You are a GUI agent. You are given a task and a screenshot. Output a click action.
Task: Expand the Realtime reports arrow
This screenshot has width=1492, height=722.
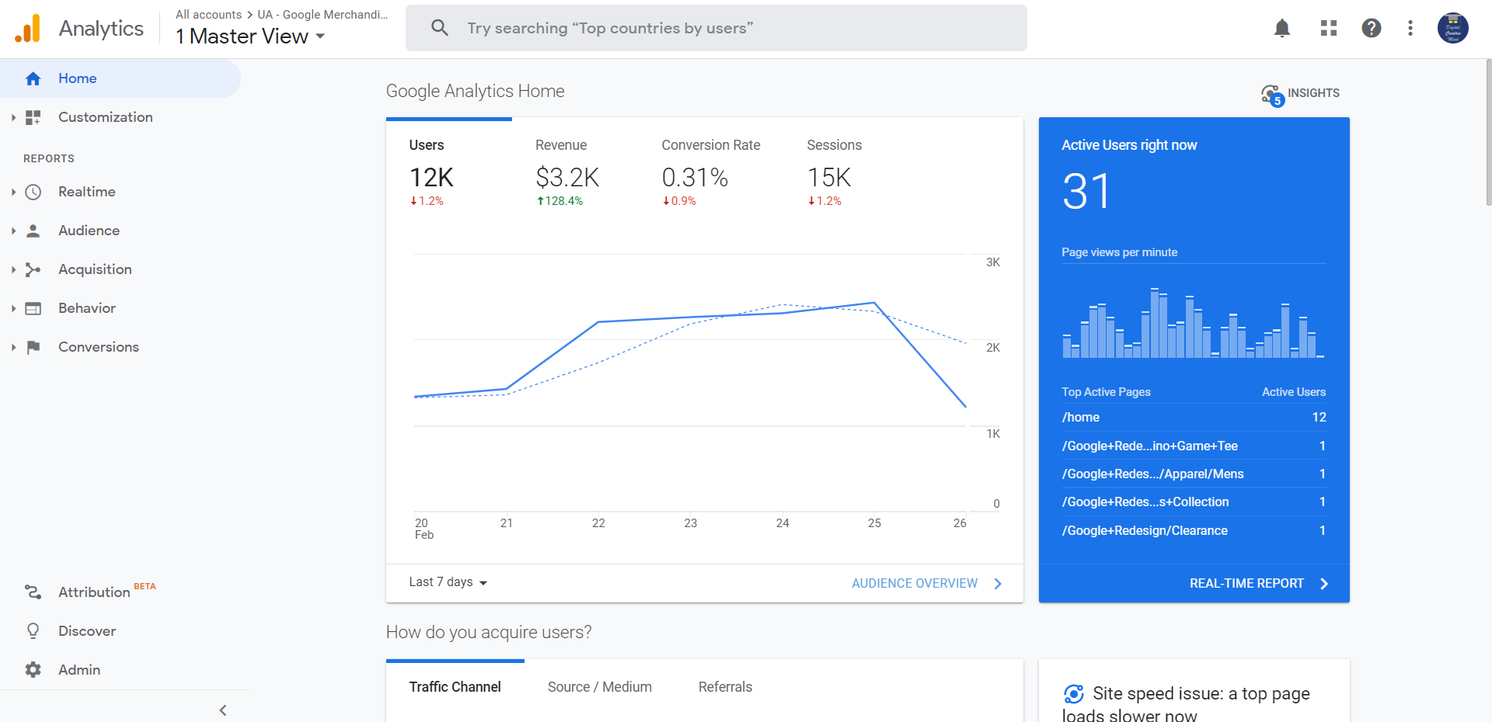[13, 192]
